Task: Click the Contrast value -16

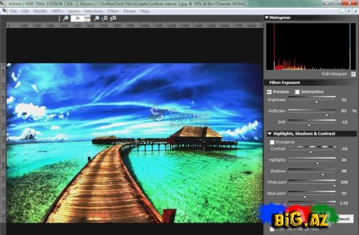Action: coord(344,149)
